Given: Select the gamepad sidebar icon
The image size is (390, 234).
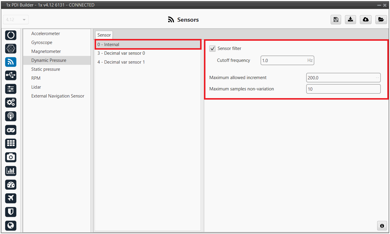Looking at the screenshot, I should [x=11, y=130].
